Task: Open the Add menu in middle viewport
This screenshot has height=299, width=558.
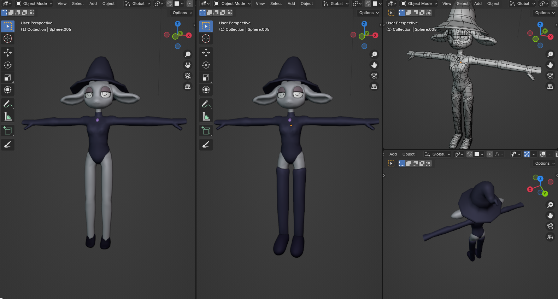Action: coord(291,4)
